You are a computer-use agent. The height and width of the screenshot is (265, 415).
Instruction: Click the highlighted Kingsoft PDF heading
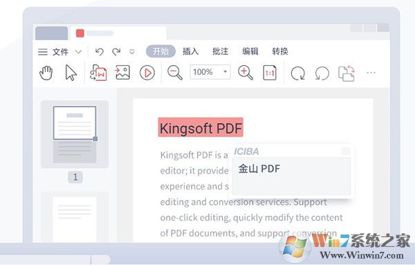click(x=201, y=127)
